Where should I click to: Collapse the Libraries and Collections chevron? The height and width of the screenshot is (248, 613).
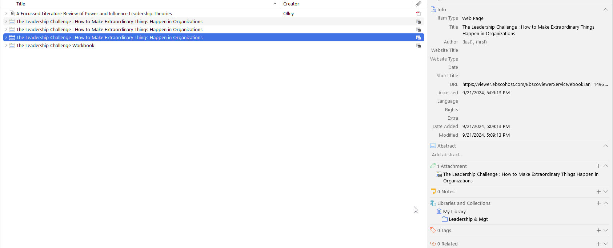[606, 203]
